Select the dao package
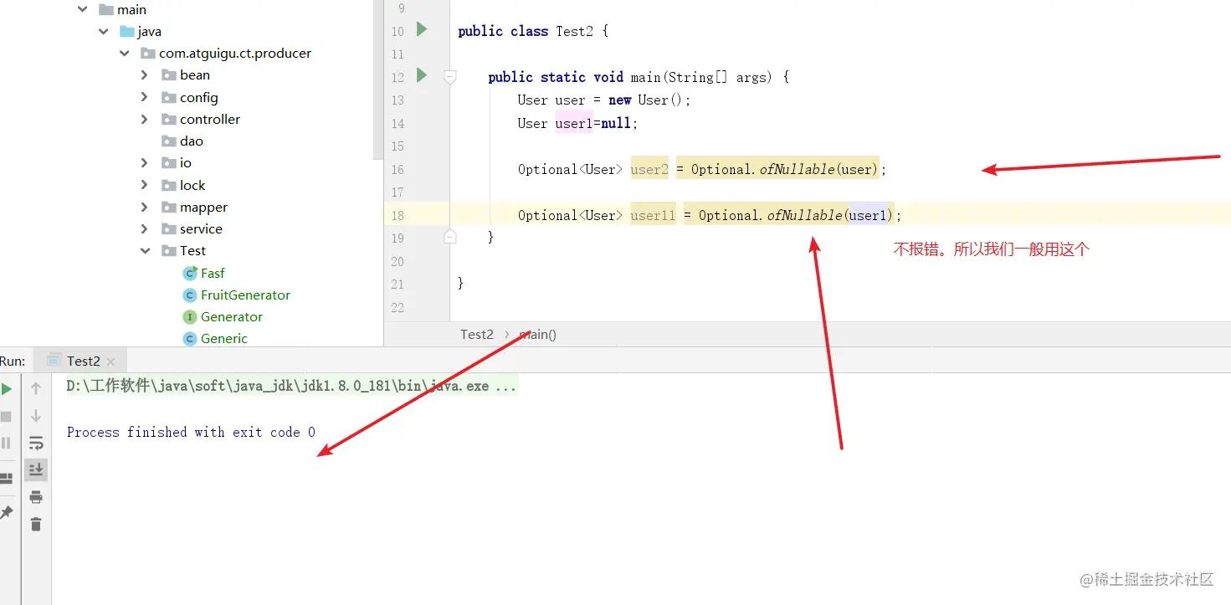 pyautogui.click(x=182, y=141)
